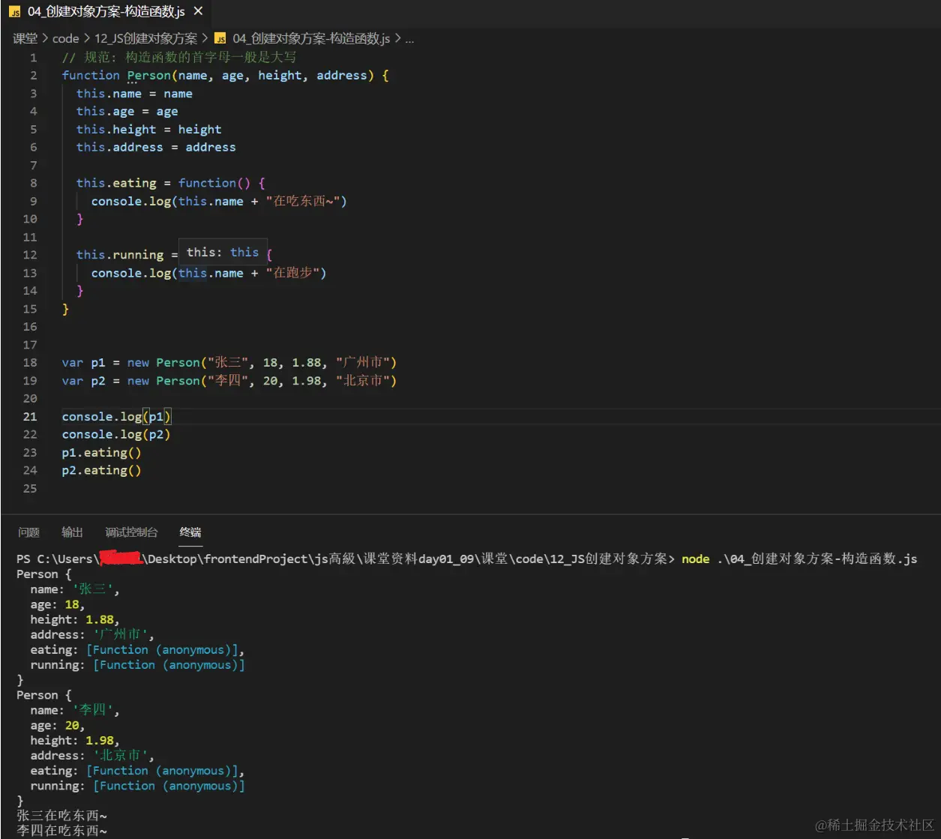Click 'this.age = age' on line 4
Screen dimensions: 941x839
click(127, 112)
